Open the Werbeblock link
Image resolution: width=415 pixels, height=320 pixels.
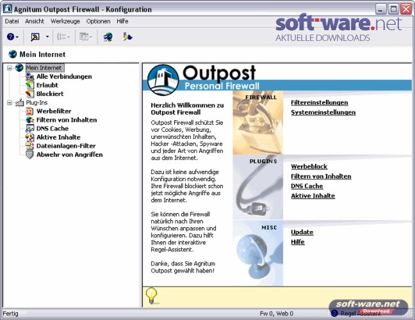point(309,166)
